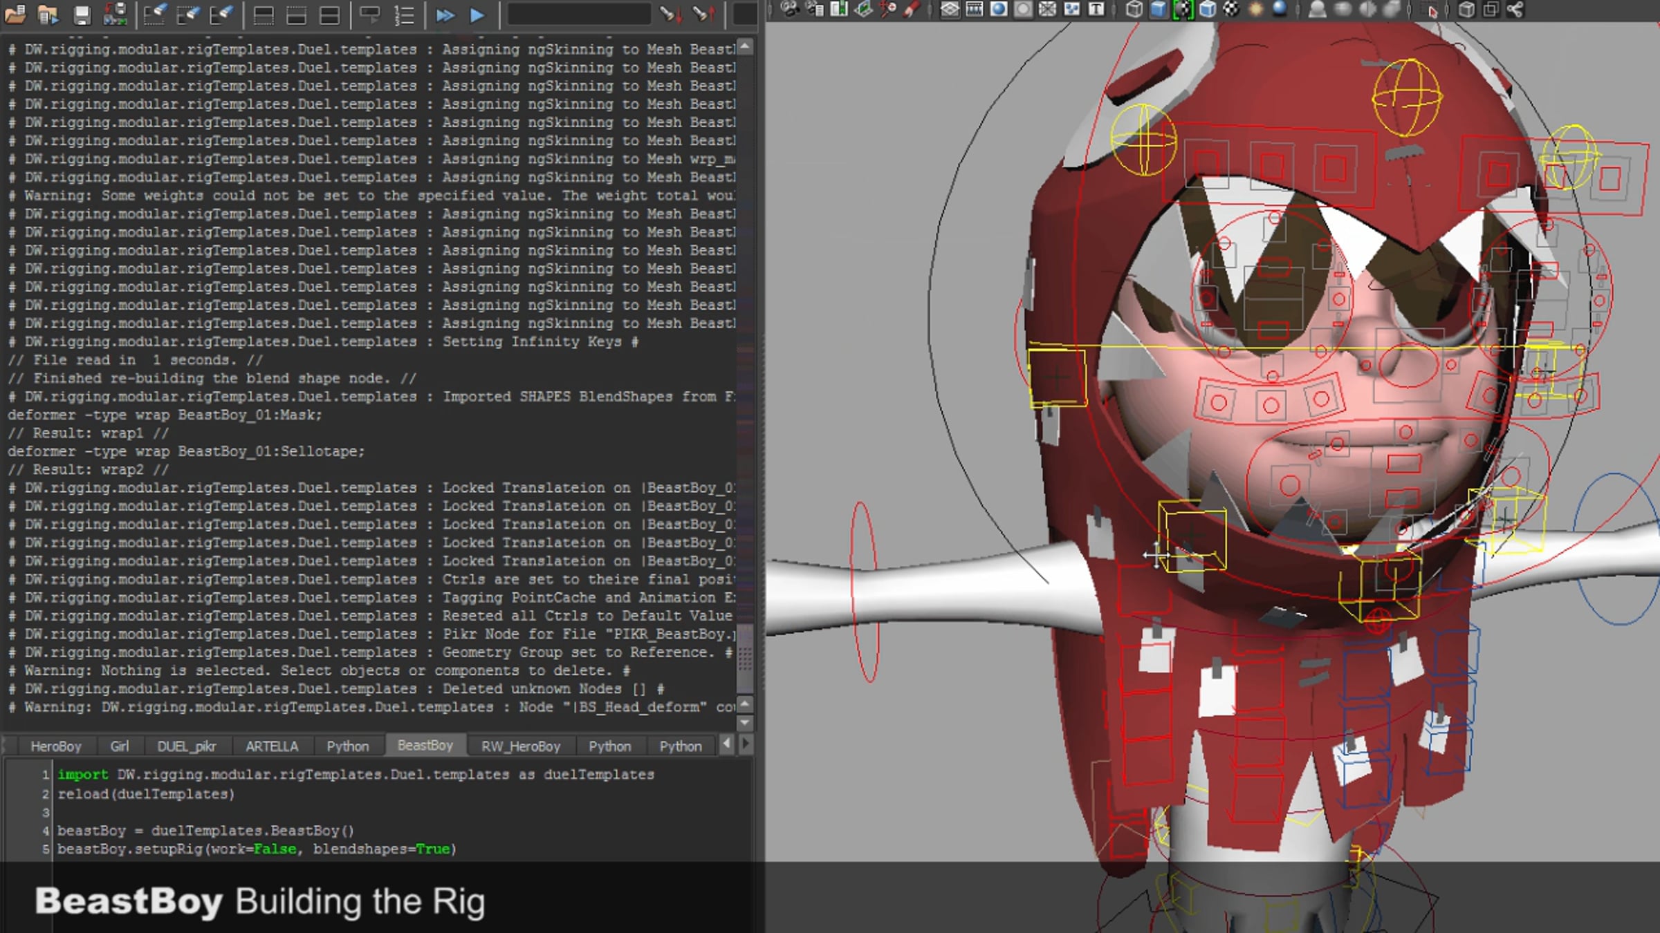Image resolution: width=1660 pixels, height=933 pixels.
Task: Click the Clear All eraser icon
Action: [221, 14]
